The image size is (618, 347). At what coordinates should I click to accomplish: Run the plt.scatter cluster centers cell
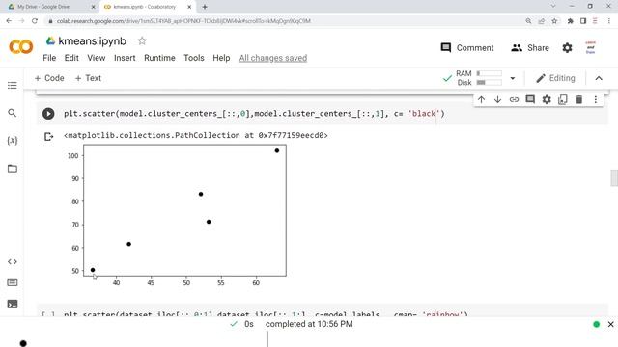click(x=48, y=114)
